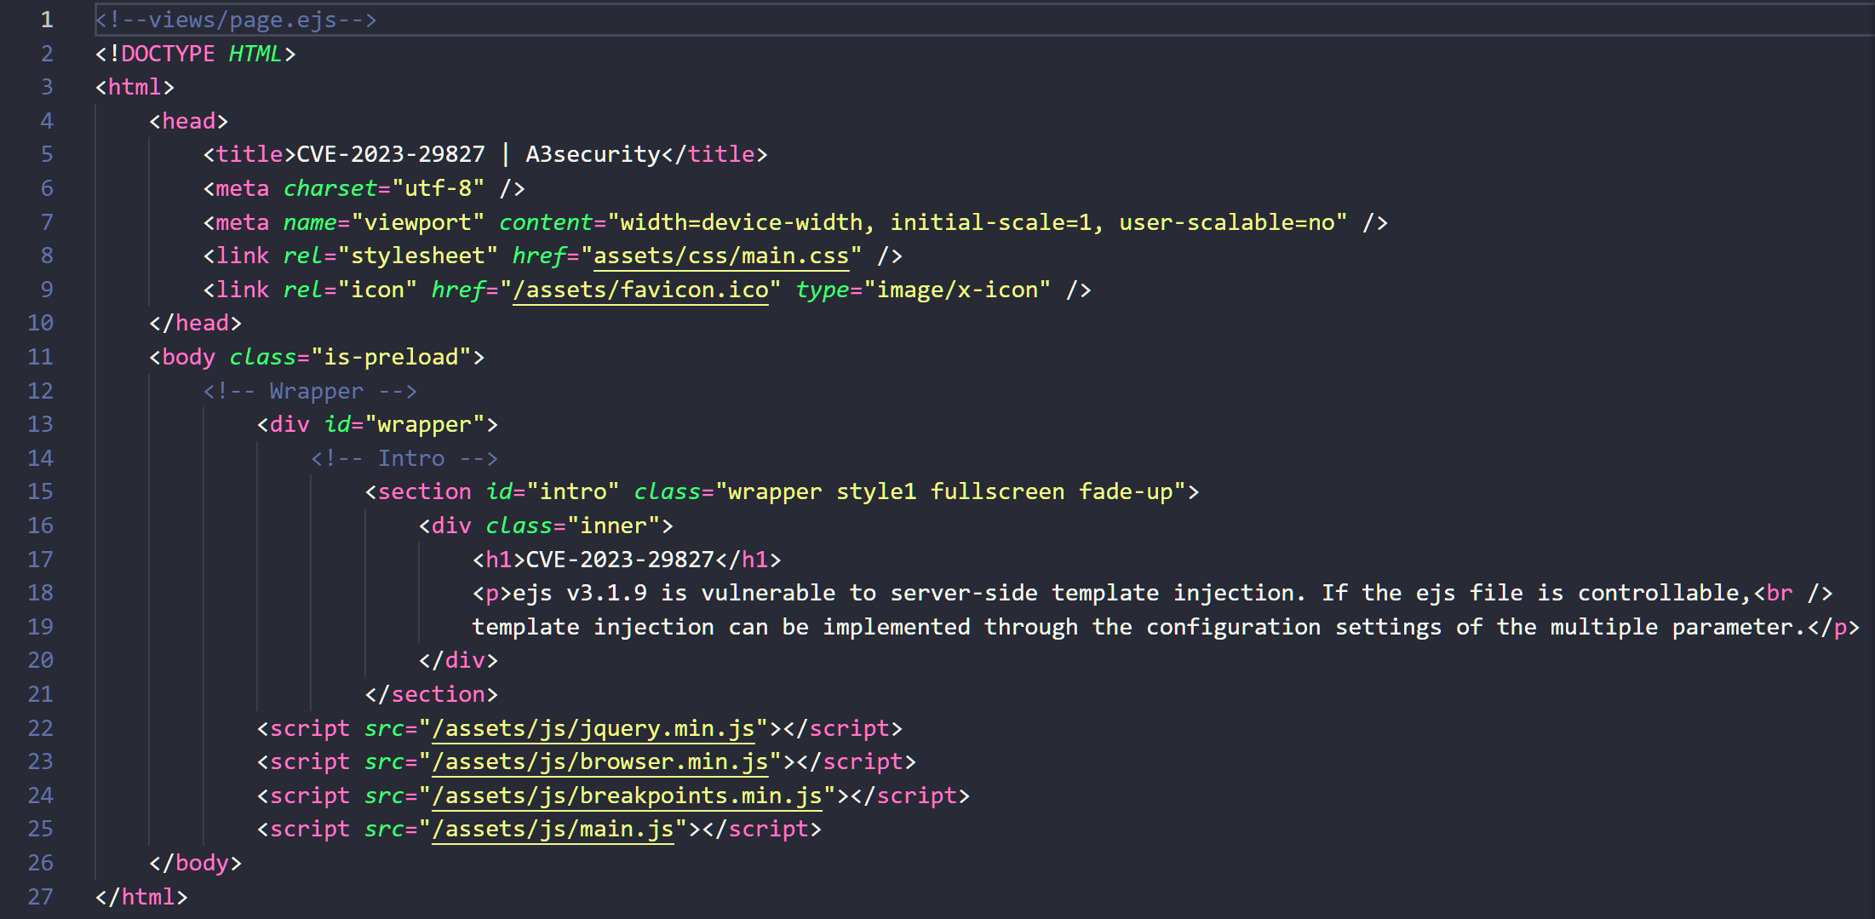Click the user-scalable=no text
Screen dimensions: 1875x919
[x=1227, y=222]
